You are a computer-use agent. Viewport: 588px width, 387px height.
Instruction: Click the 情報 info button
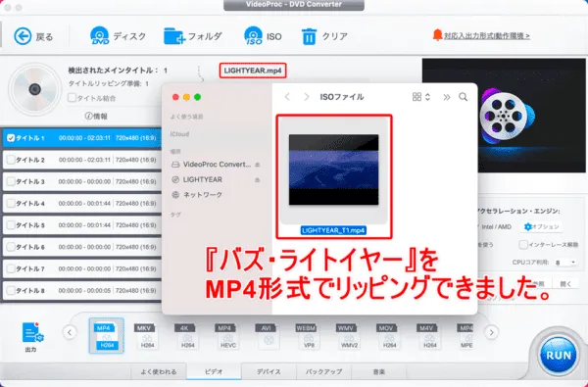point(96,117)
